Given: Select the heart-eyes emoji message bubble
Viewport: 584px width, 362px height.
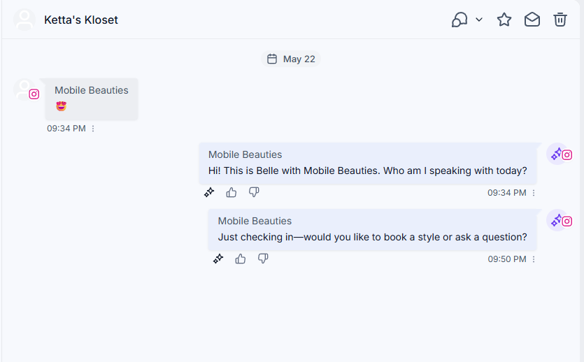Looking at the screenshot, I should pyautogui.click(x=92, y=99).
